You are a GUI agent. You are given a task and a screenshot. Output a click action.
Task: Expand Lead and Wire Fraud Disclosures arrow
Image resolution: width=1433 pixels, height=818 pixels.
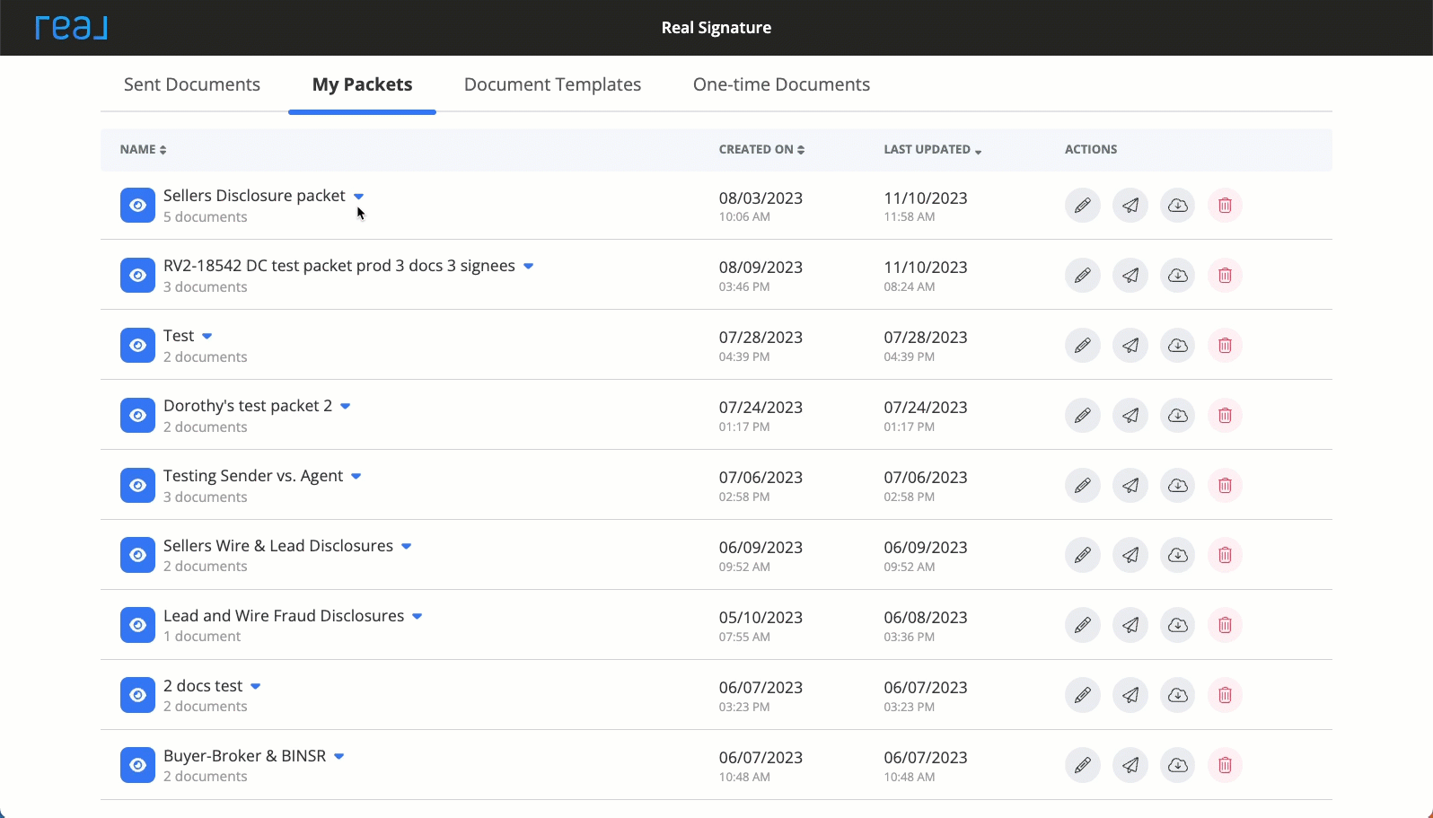[418, 617]
